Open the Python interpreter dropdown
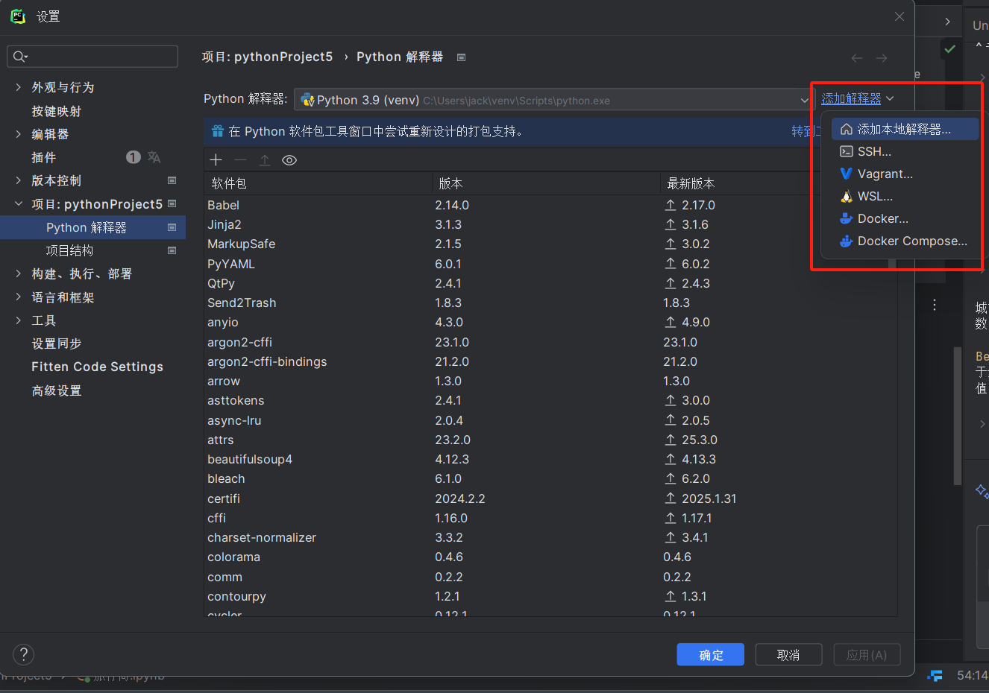This screenshot has width=989, height=693. pyautogui.click(x=554, y=100)
